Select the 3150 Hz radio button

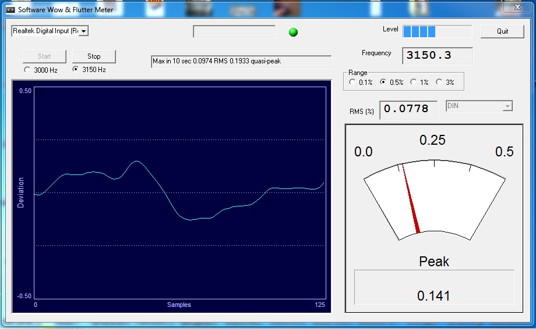(x=76, y=69)
